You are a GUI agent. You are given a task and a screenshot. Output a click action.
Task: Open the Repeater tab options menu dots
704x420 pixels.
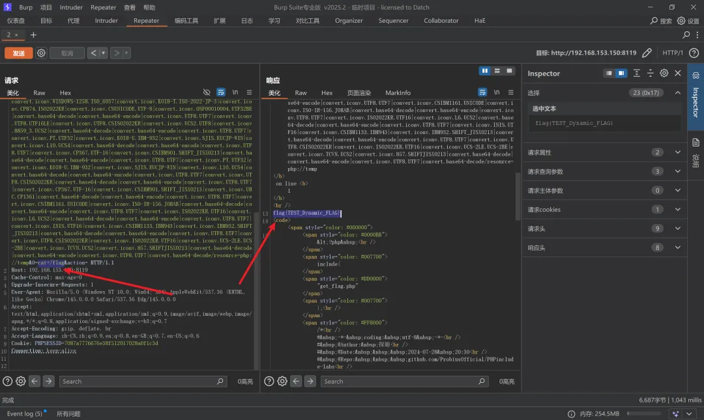697,35
